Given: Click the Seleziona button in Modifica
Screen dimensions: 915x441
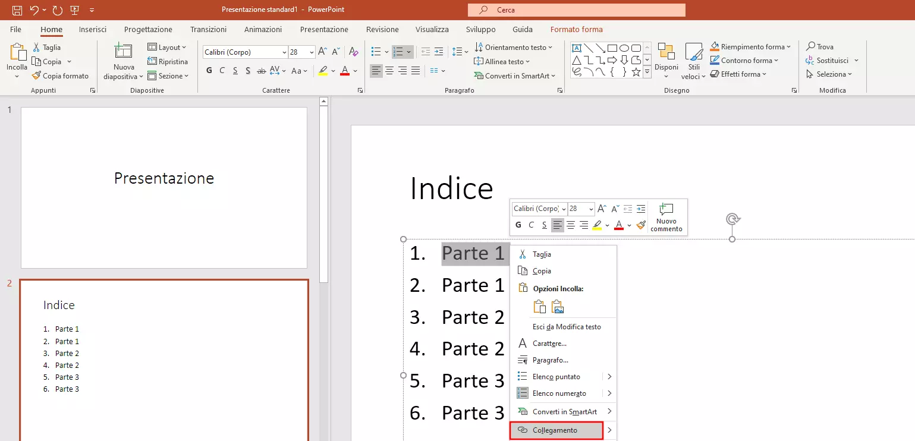Looking at the screenshot, I should pyautogui.click(x=829, y=74).
